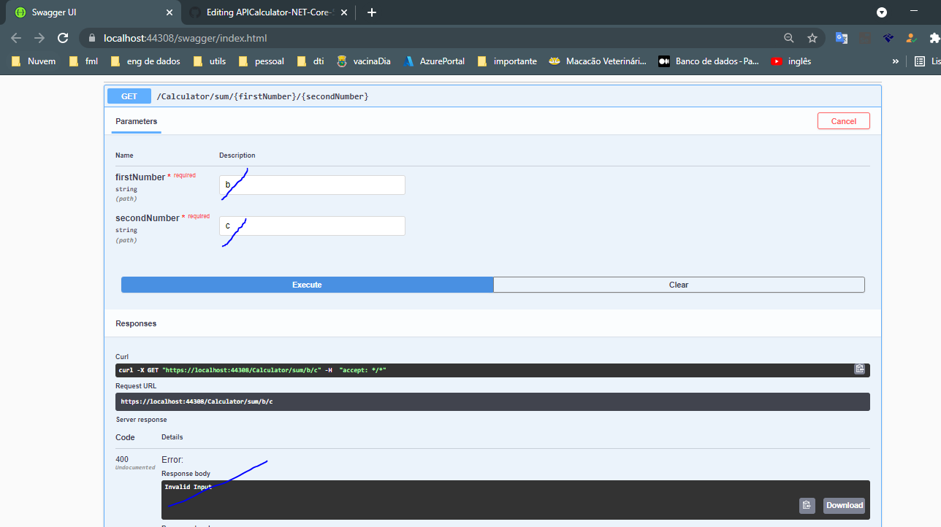This screenshot has height=527, width=941.
Task: Open the AzurePortal bookmark
Action: pyautogui.click(x=434, y=61)
